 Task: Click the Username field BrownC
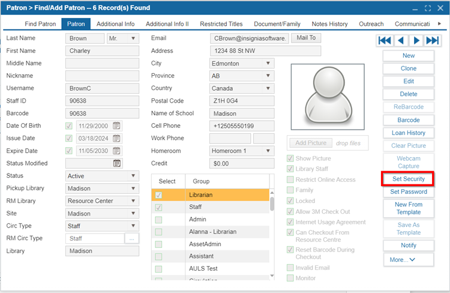(x=102, y=88)
